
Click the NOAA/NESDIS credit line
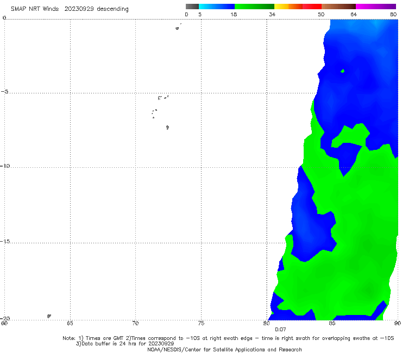click(x=224, y=349)
